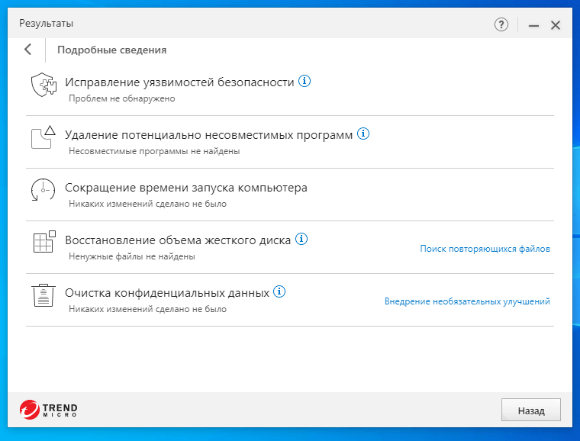Select the Сокращение времени запуска компьютера row
Screen dimensions: 580x441
[186, 188]
